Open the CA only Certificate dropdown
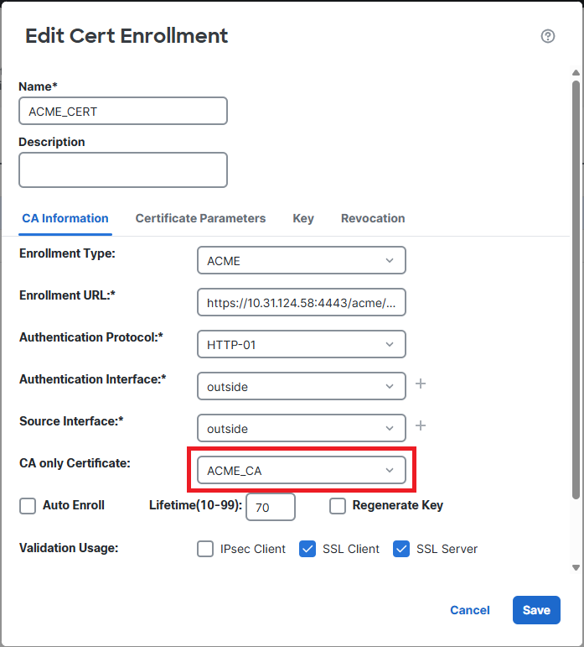 pos(302,471)
